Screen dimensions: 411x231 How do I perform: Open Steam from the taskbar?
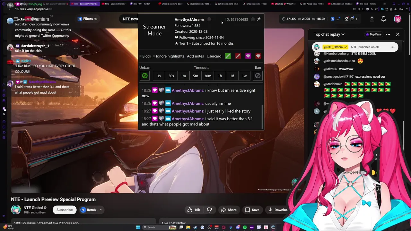195,227
